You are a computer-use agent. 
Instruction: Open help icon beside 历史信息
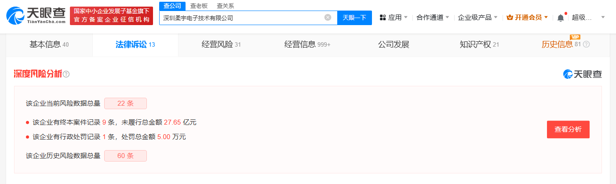click(586, 44)
